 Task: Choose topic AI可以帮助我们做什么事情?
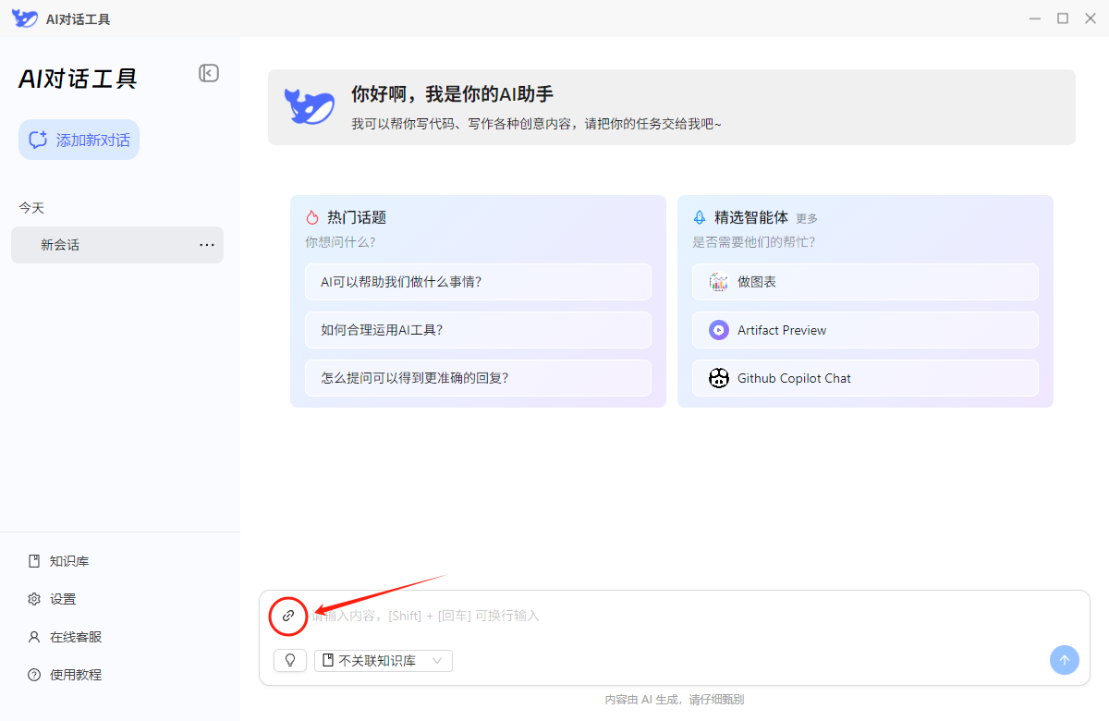pyautogui.click(x=478, y=282)
